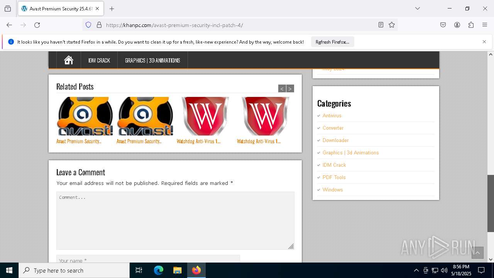
Task: Click in the Comment text area
Action: click(175, 220)
